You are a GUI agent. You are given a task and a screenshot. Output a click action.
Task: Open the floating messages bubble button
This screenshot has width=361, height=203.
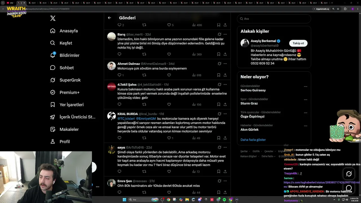[x=349, y=188]
